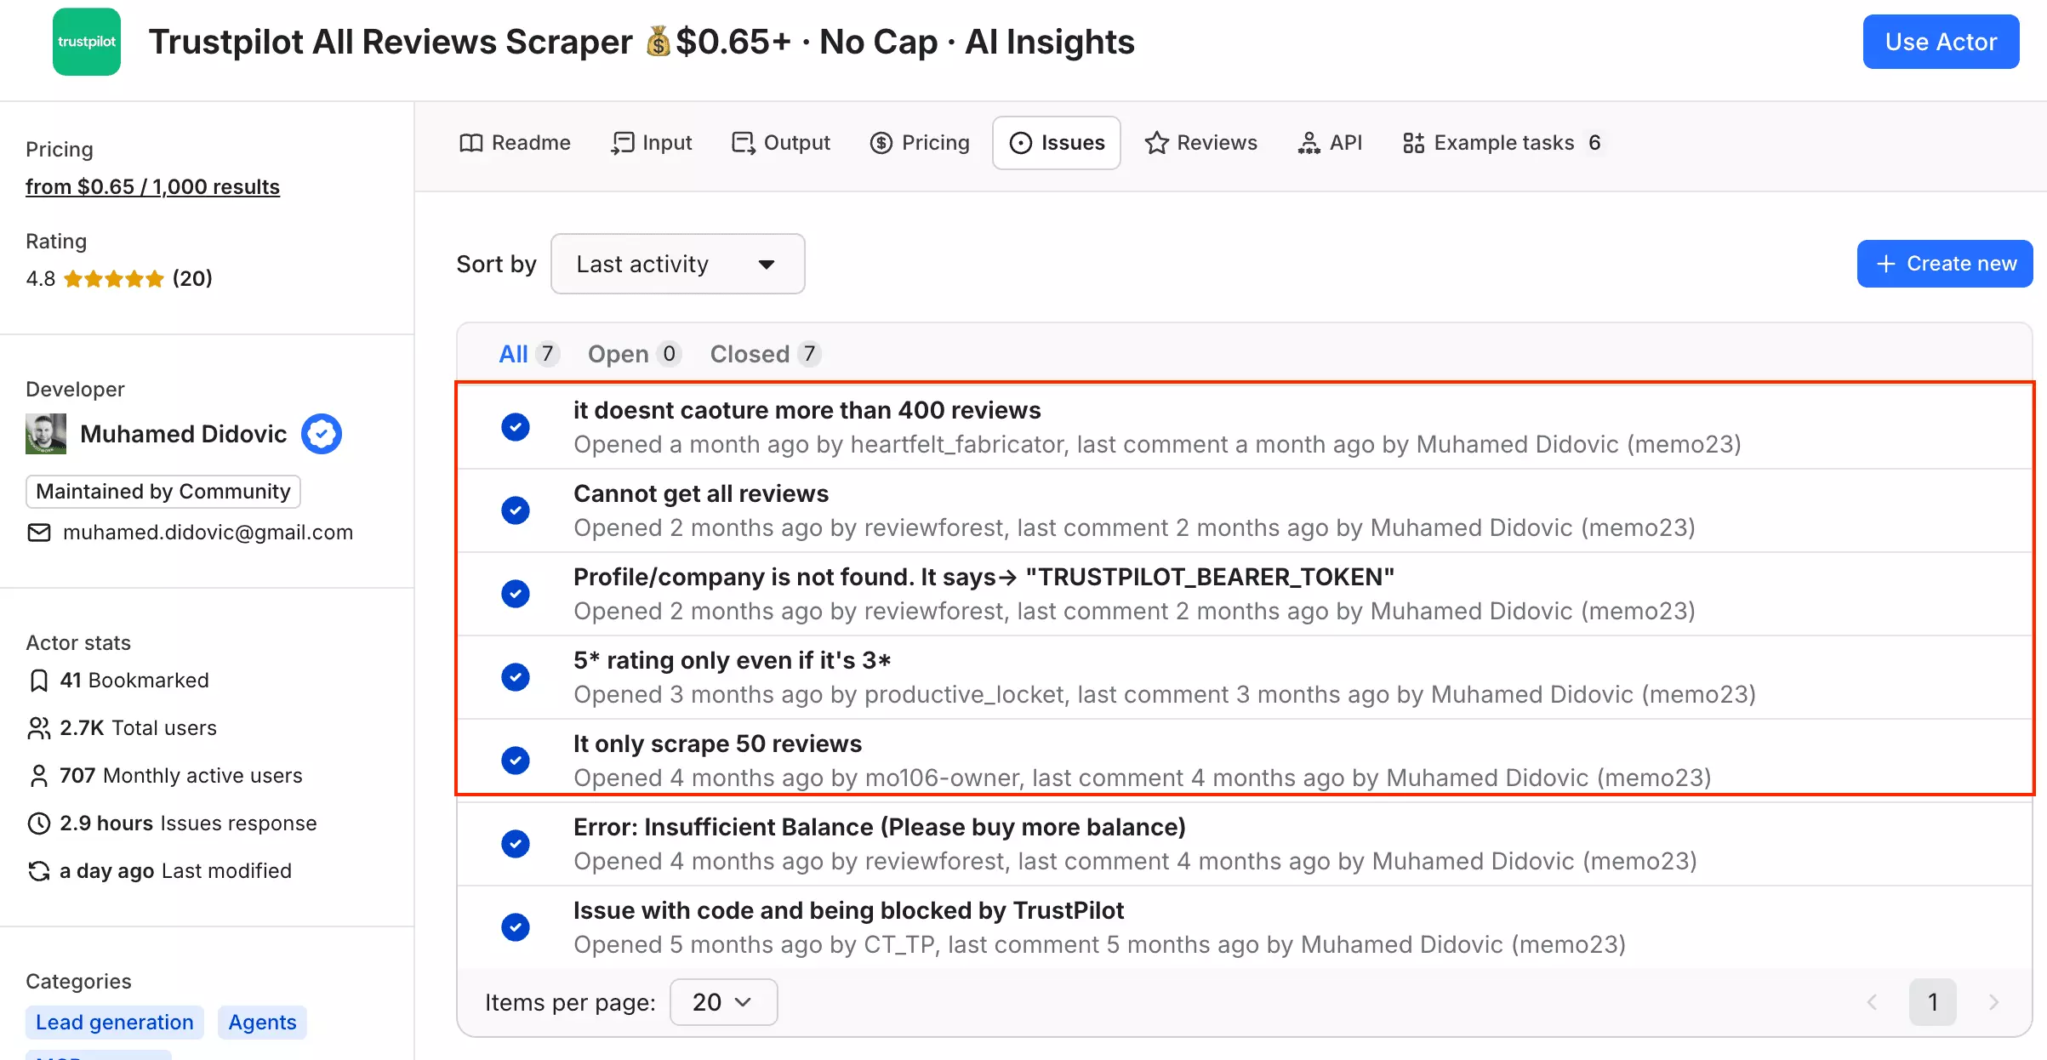This screenshot has width=2047, height=1060.
Task: Click the previous page arrow
Action: tap(1872, 1002)
